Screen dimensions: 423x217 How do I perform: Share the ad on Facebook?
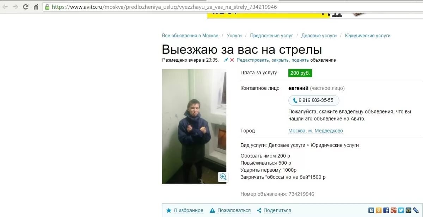click(x=386, y=210)
